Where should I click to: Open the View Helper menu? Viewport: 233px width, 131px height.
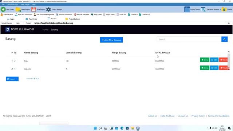25,5
